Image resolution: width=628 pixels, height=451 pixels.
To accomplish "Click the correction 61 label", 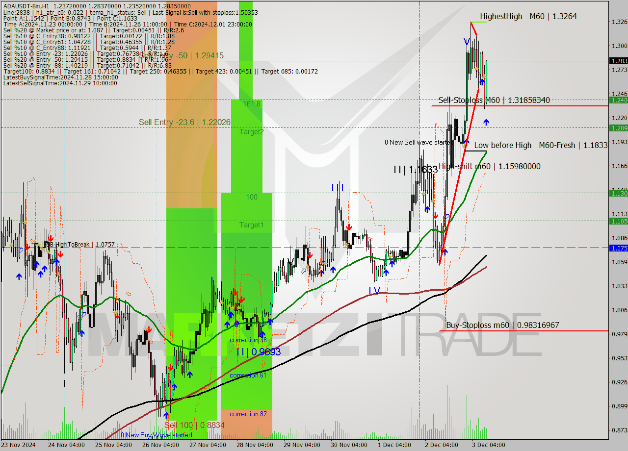I will pos(248,375).
